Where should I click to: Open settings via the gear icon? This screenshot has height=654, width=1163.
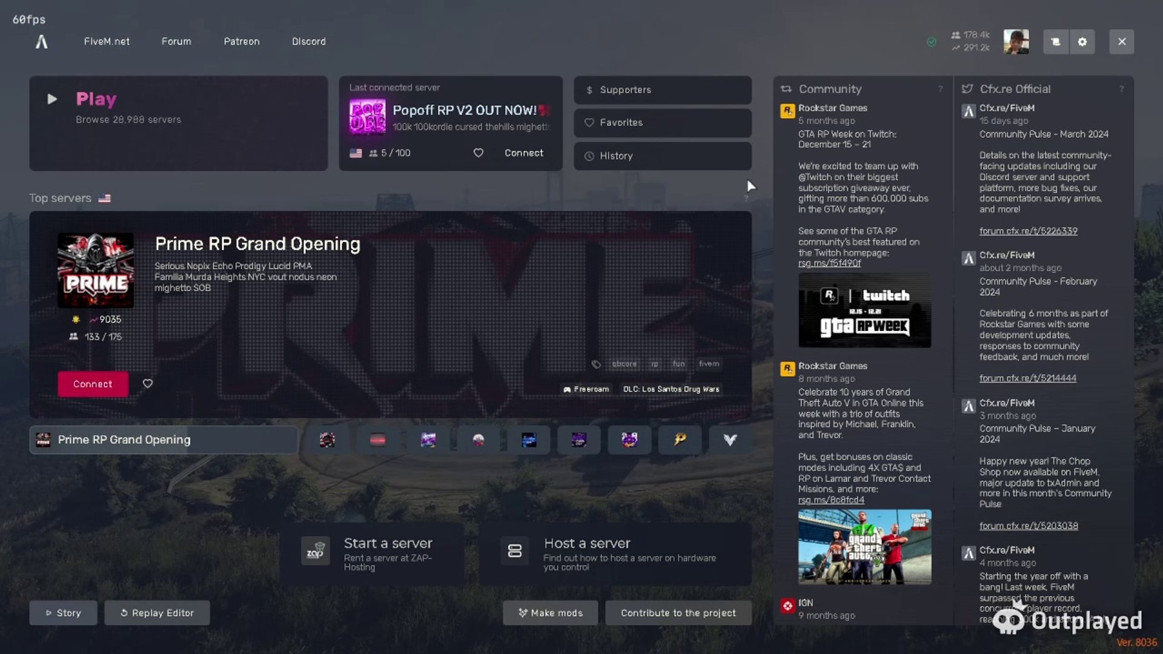pyautogui.click(x=1082, y=42)
